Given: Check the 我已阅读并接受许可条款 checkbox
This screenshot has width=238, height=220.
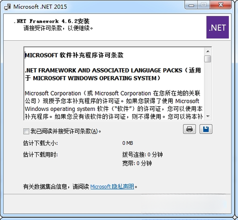Looking at the screenshot, I should click(26, 131).
